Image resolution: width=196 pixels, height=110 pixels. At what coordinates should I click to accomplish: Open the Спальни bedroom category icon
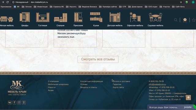61,18
